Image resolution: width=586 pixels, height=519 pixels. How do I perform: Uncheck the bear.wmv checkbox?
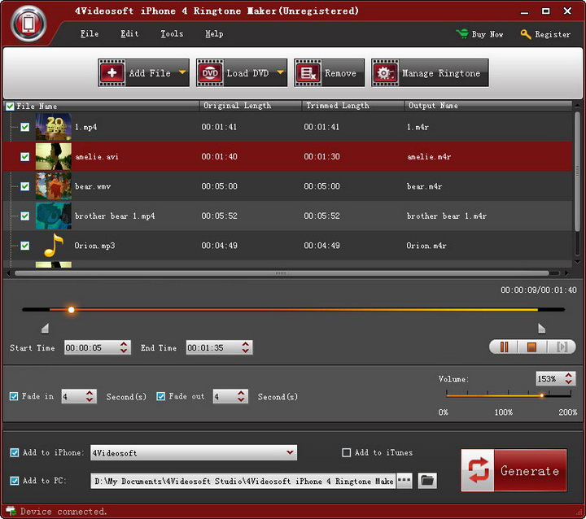coord(24,186)
